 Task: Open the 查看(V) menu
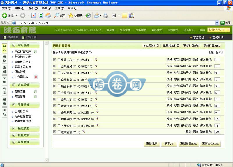coord(33,8)
